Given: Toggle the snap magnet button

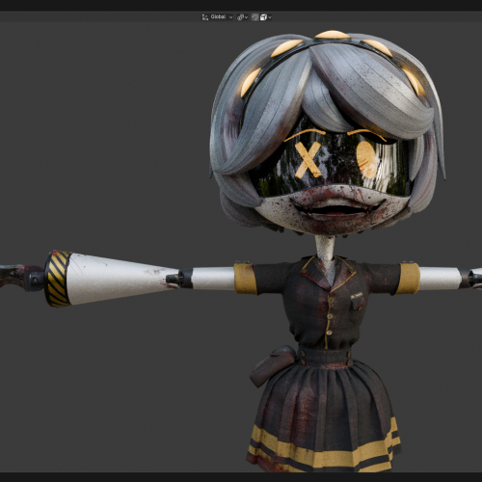Looking at the screenshot, I should coord(255,17).
